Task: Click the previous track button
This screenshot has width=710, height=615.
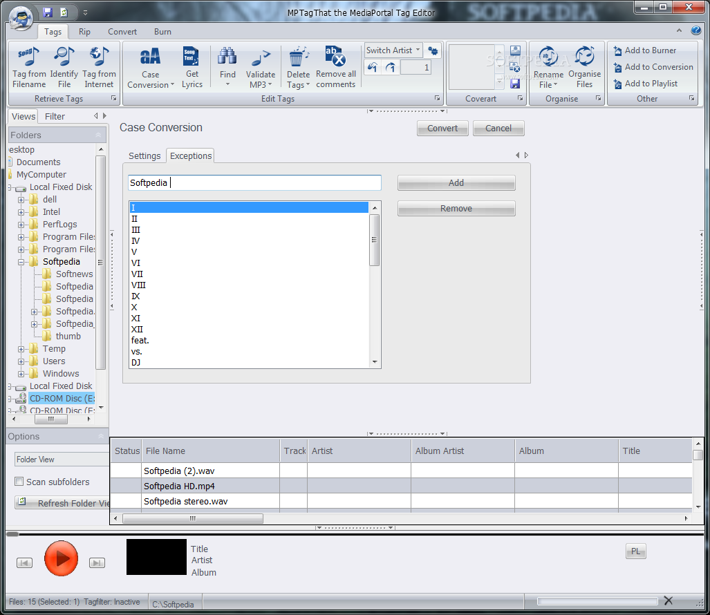Action: 24,562
